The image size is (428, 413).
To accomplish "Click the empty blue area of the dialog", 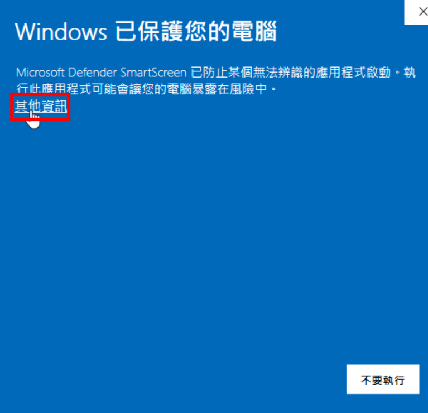I will [214, 232].
